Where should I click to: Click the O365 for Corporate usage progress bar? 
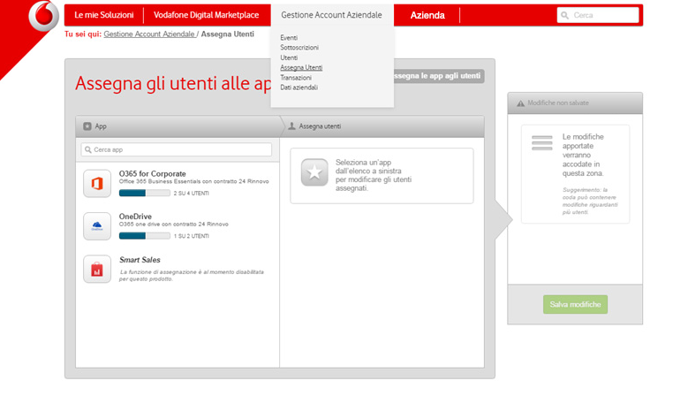[x=144, y=193]
